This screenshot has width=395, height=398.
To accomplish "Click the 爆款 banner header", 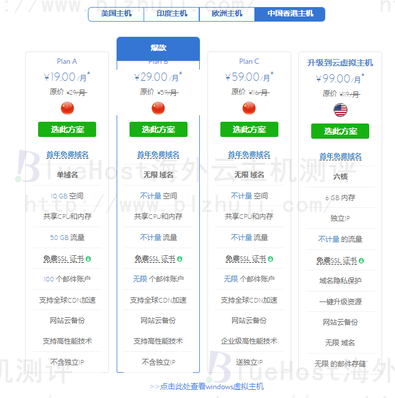I will 158,48.
